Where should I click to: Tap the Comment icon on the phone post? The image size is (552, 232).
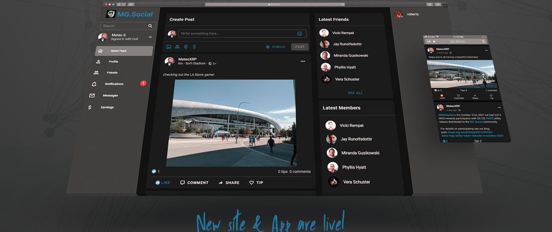[x=459, y=97]
